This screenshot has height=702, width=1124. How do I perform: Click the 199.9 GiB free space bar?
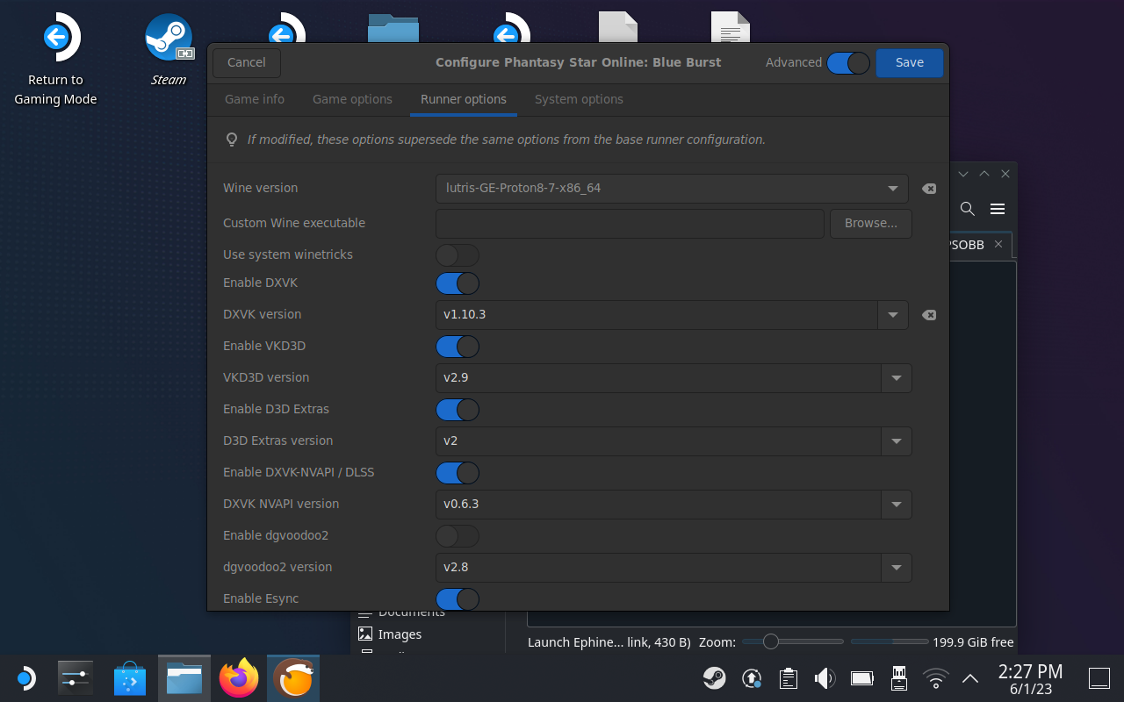(x=889, y=642)
